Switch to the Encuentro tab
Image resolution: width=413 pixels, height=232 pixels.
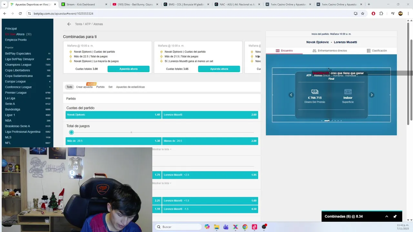tap(284, 51)
